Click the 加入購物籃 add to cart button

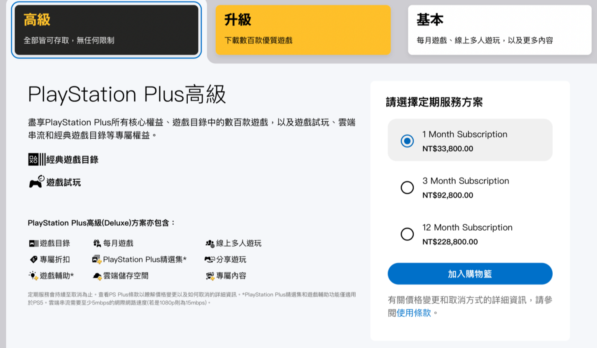(470, 274)
